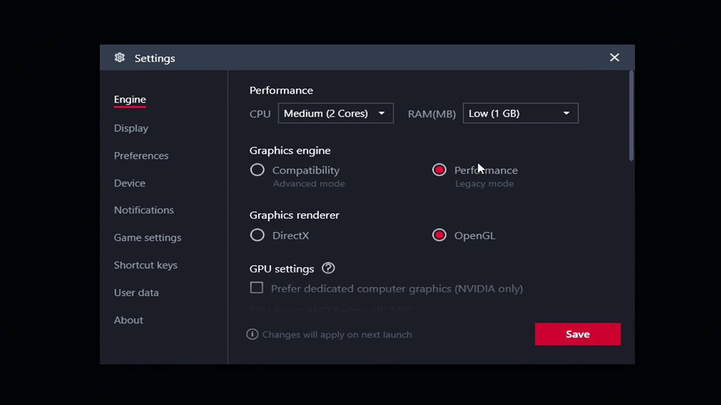This screenshot has width=721, height=405.
Task: View the Shortcut keys tab
Action: 146,265
